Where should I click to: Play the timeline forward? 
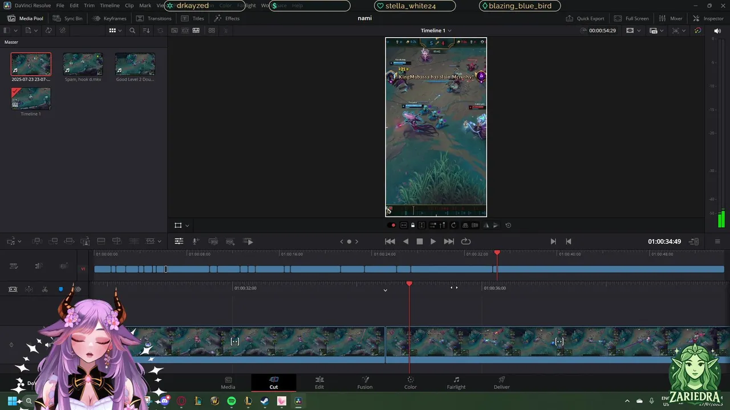pos(433,241)
